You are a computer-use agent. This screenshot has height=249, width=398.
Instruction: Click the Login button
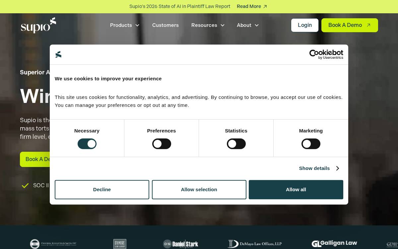(305, 25)
